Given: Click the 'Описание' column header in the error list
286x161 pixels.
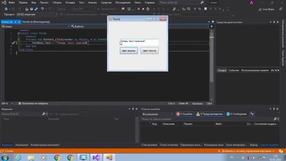Looking at the screenshot, I should pyautogui.click(x=169, y=124).
